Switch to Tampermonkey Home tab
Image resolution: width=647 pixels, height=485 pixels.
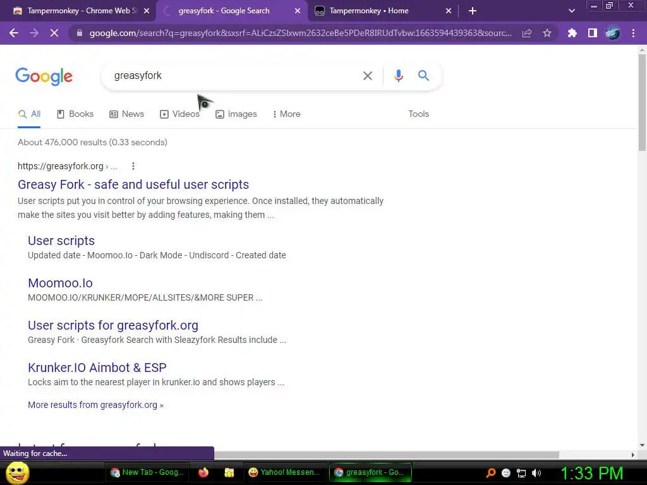[x=369, y=11]
